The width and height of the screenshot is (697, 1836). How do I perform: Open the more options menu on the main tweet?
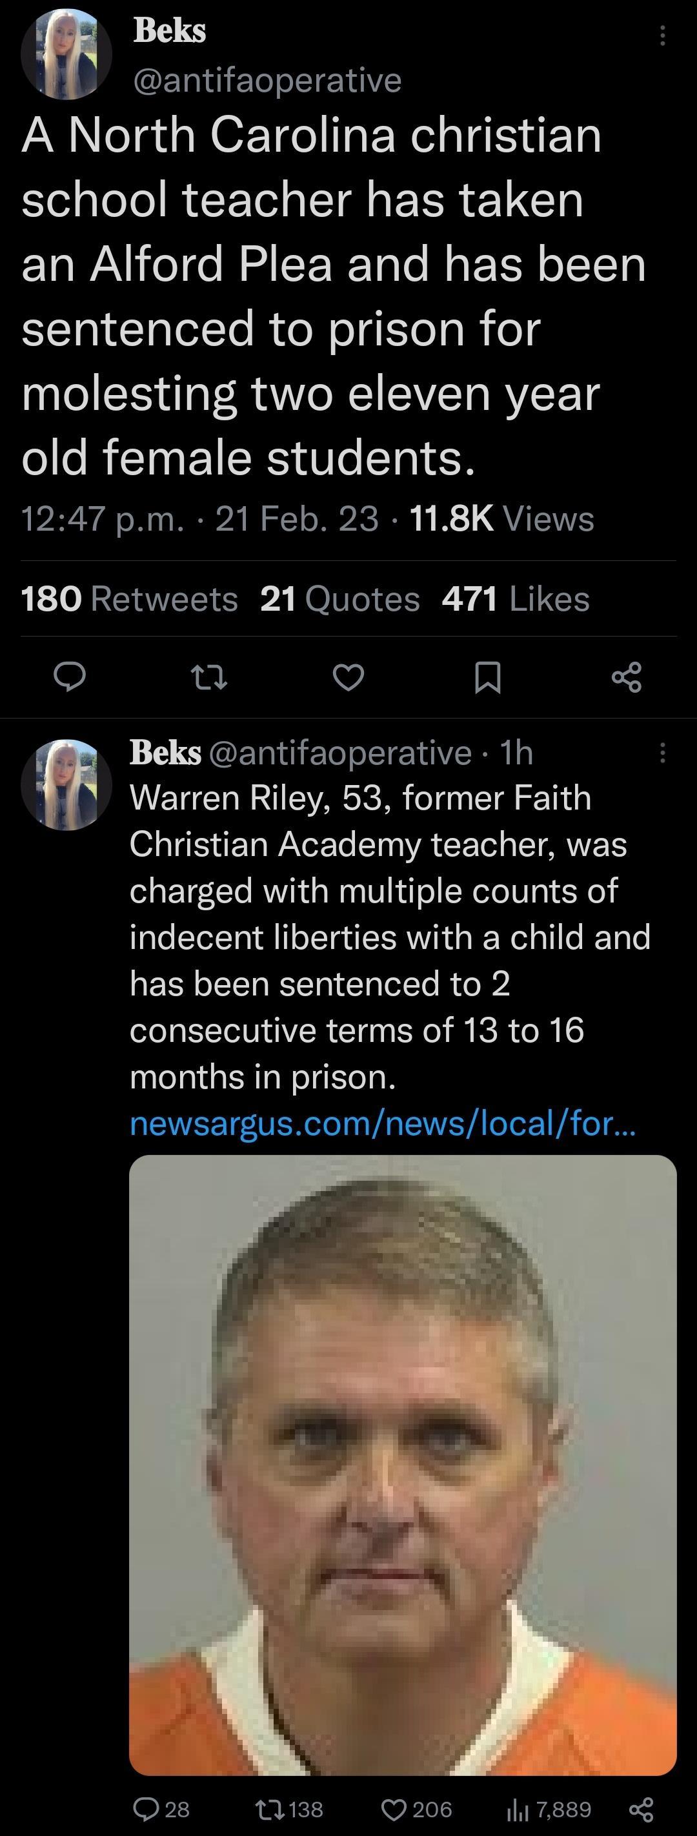pos(663,32)
